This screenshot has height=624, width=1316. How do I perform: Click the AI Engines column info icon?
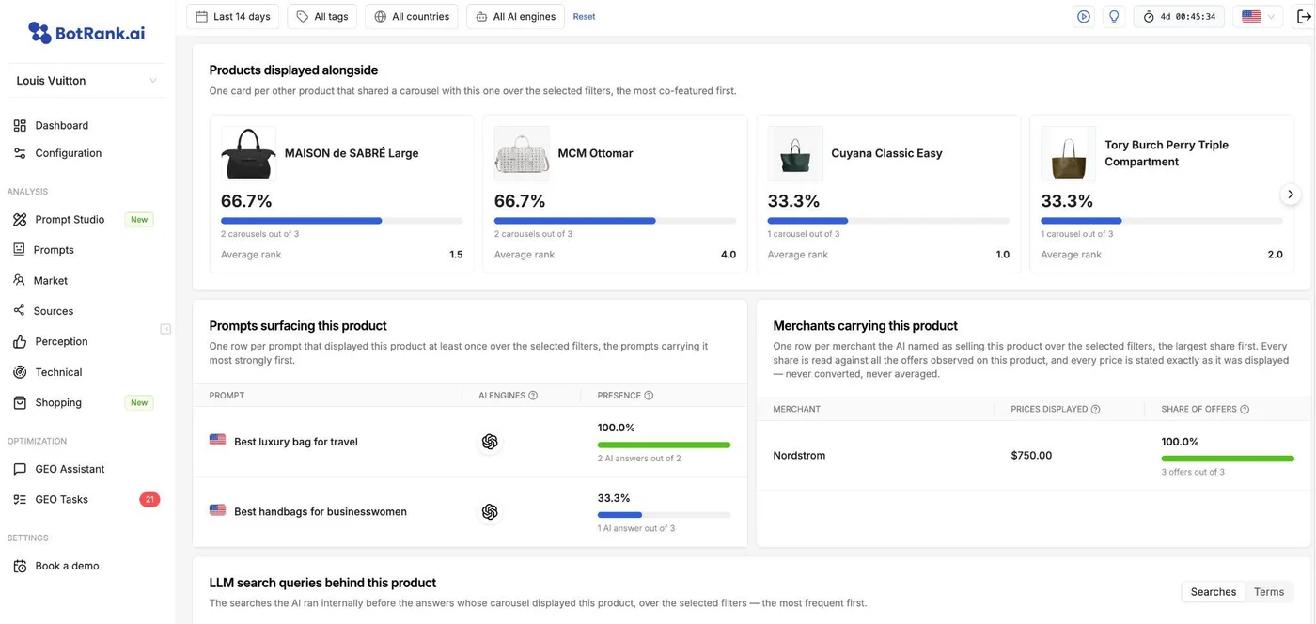pos(533,396)
